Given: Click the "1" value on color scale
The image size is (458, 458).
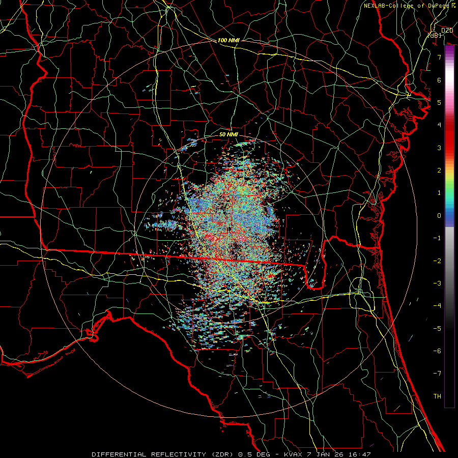Looking at the screenshot, I should 439,192.
